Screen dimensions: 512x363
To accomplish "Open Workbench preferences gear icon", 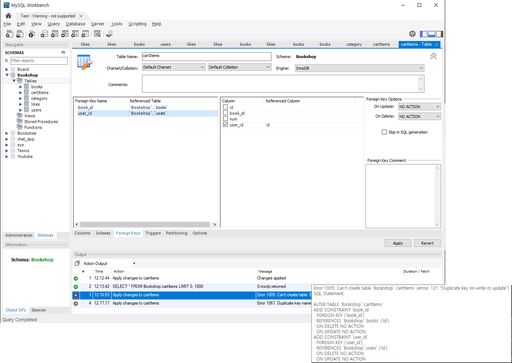I will coord(412,34).
